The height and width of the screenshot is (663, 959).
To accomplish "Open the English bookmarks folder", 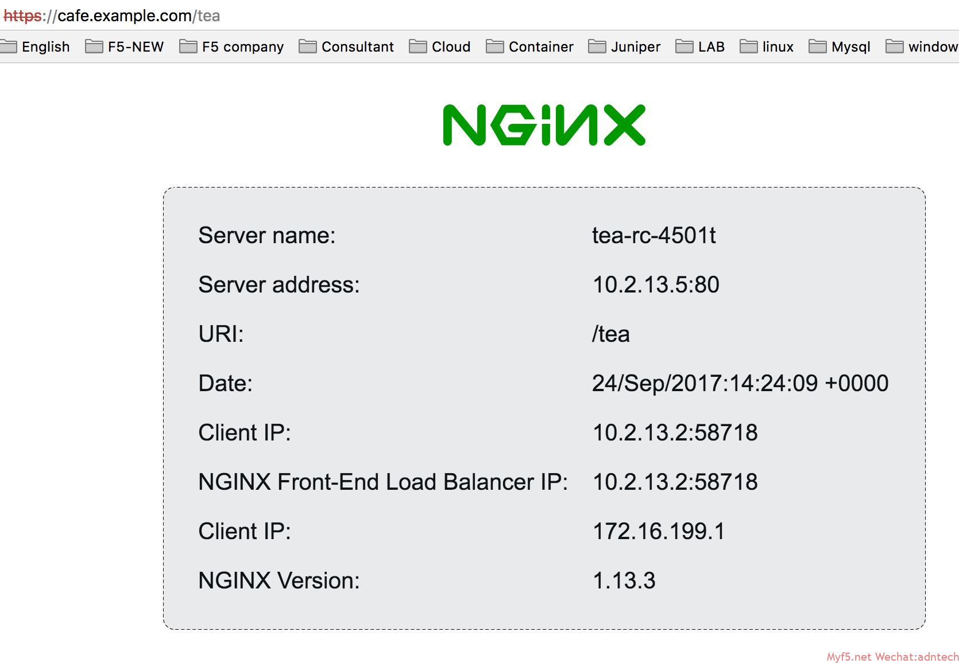I will coord(35,46).
